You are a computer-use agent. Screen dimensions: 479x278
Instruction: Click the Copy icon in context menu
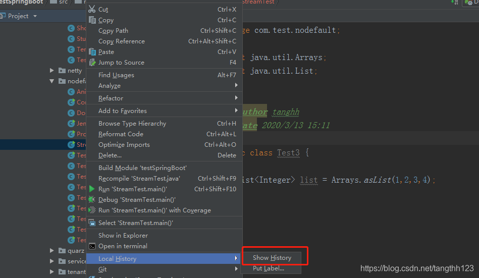click(92, 20)
